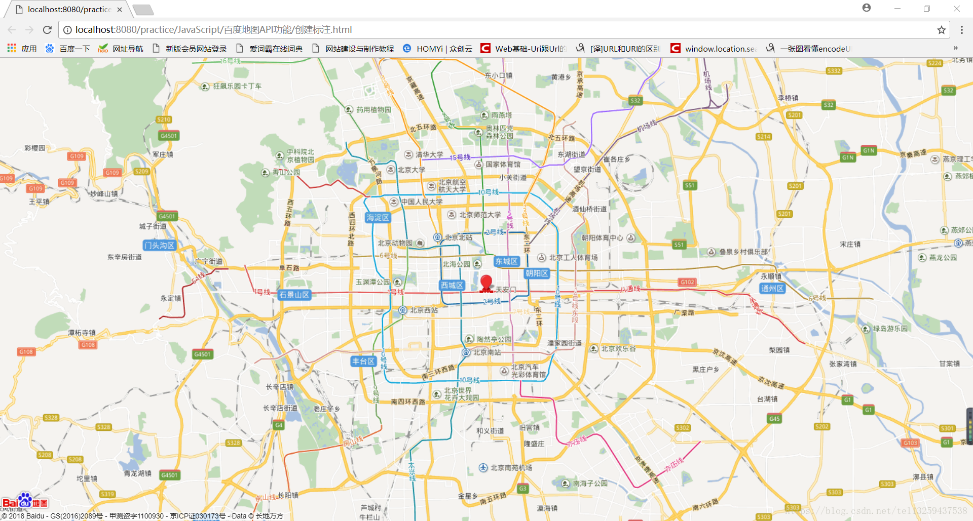Image resolution: width=973 pixels, height=521 pixels.
Task: Open a new tab button
Action: [x=143, y=10]
